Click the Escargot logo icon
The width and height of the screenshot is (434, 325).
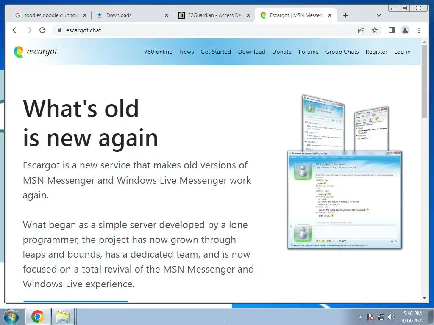pyautogui.click(x=19, y=52)
